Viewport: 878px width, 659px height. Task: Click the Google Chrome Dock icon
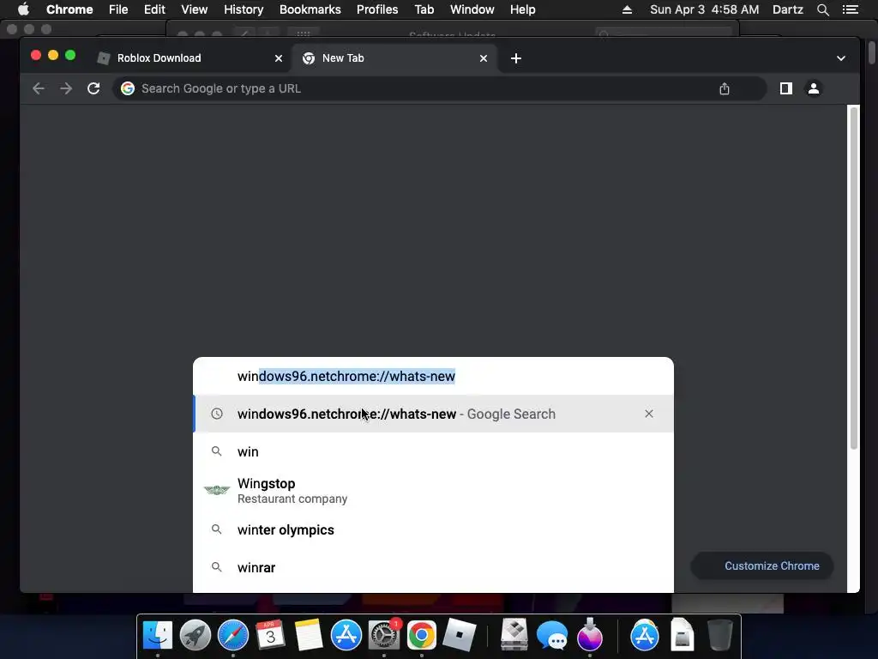422,635
